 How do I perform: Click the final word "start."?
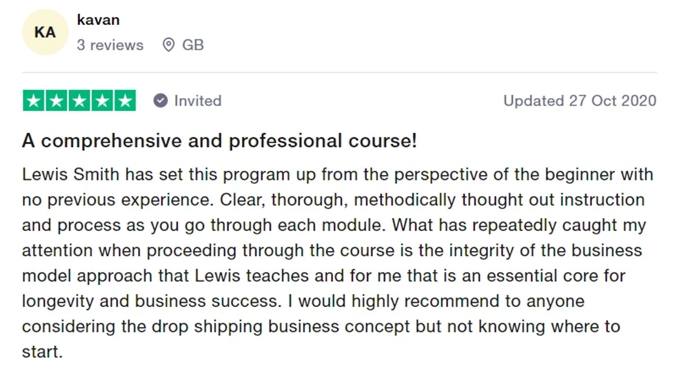42,352
